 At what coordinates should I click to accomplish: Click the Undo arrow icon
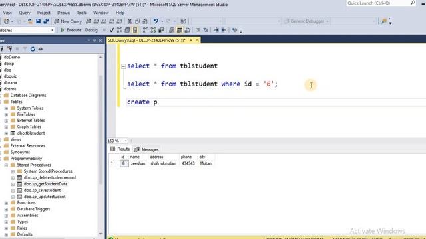[x=156, y=21]
